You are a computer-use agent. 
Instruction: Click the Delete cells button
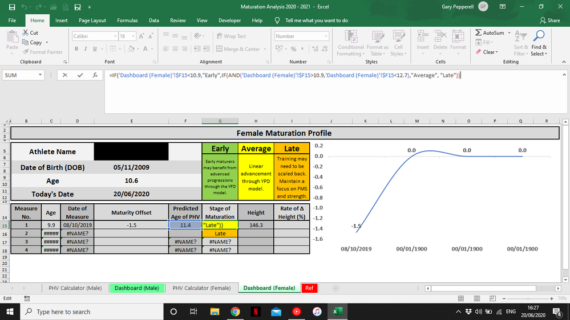click(x=440, y=43)
